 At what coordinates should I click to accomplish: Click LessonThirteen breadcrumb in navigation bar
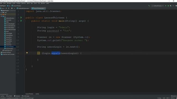[16, 6]
